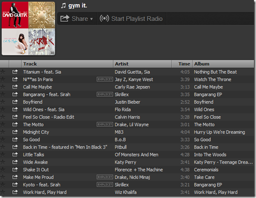
Task: Click Explicit badge on Make Me Proud
Action: pyautogui.click(x=105, y=177)
